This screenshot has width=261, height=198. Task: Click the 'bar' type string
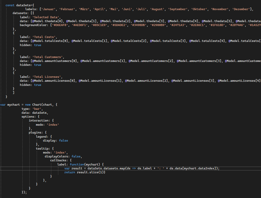(37, 109)
